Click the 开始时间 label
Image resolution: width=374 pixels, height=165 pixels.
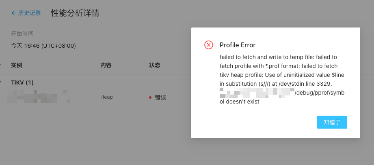click(22, 34)
